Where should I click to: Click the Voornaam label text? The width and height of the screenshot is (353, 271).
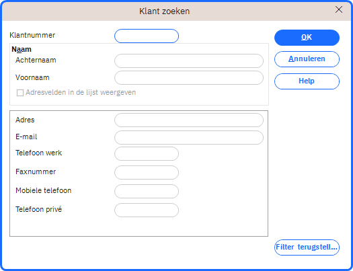pos(32,77)
